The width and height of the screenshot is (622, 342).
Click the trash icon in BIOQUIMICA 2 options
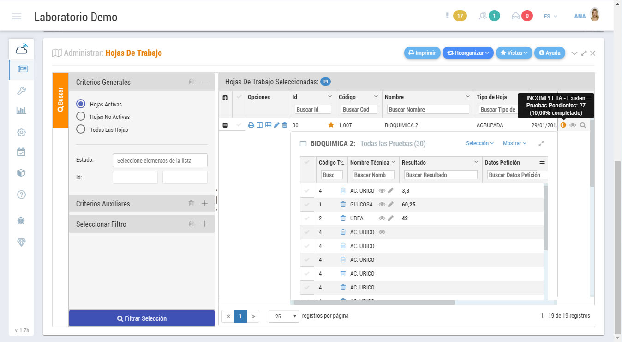tap(285, 125)
